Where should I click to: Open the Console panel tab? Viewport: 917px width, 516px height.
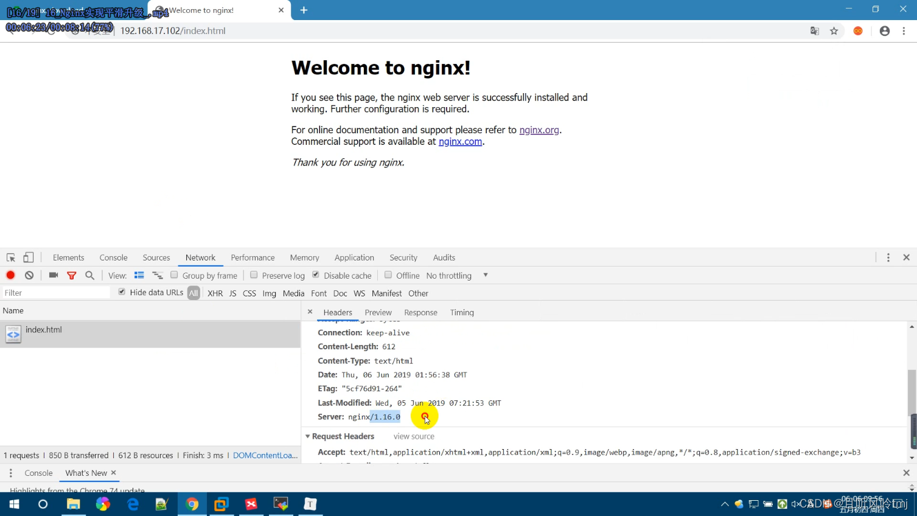click(113, 257)
